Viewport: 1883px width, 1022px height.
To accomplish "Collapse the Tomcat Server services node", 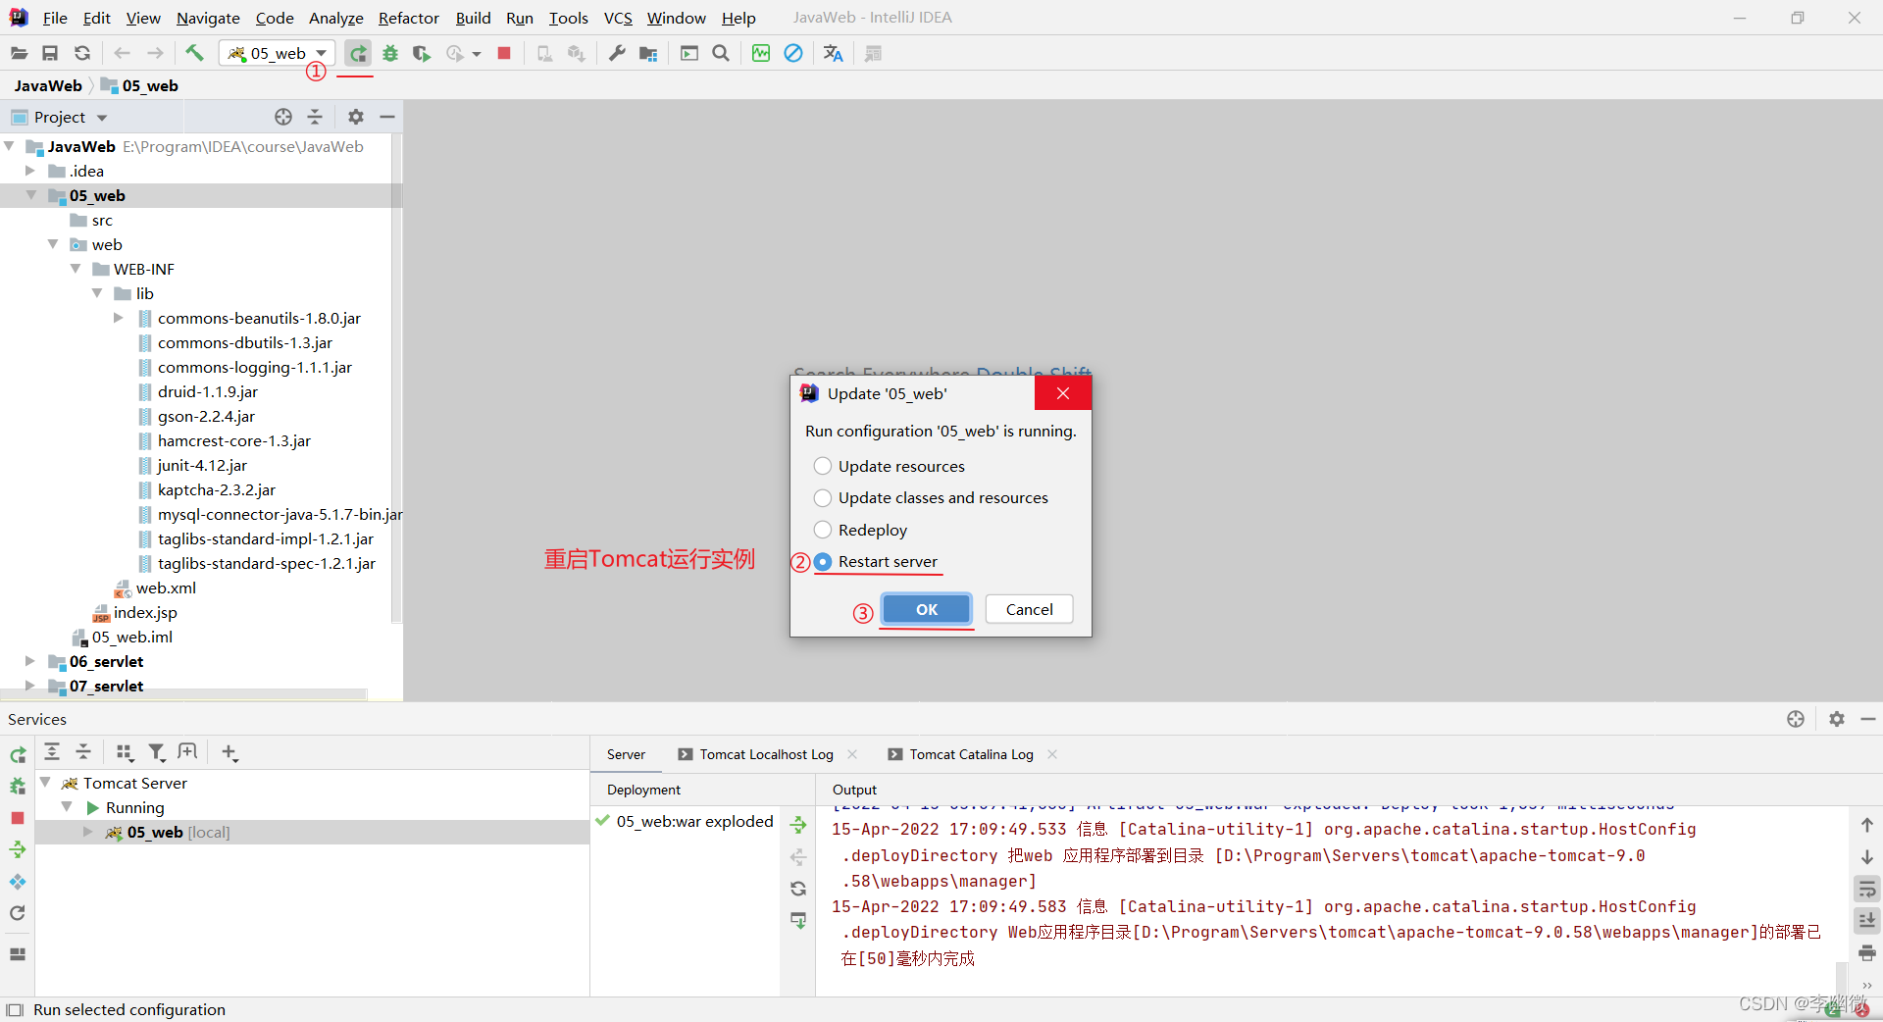I will [45, 783].
